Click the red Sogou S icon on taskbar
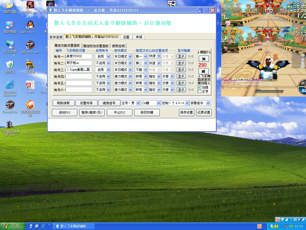 (259, 226)
